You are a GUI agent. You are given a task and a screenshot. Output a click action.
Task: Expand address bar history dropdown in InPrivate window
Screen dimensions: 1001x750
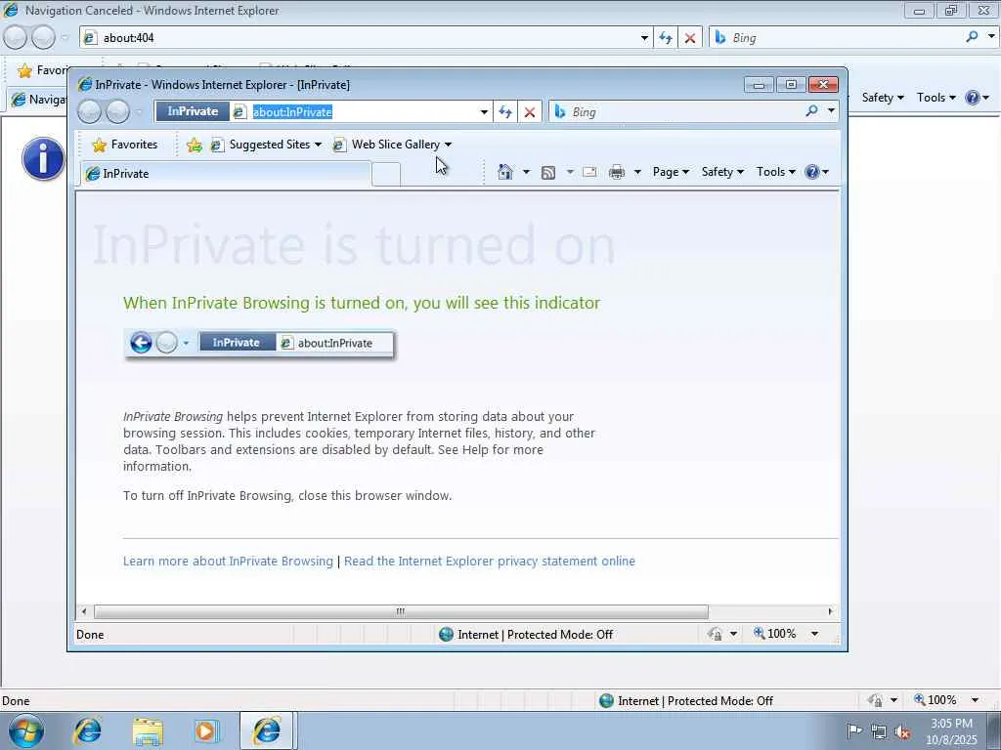484,112
